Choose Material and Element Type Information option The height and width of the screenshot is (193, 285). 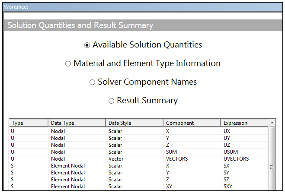pos(68,63)
